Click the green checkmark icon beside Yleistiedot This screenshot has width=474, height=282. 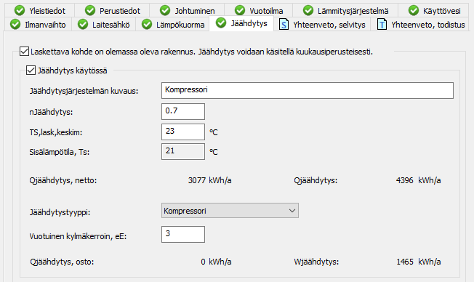point(20,11)
